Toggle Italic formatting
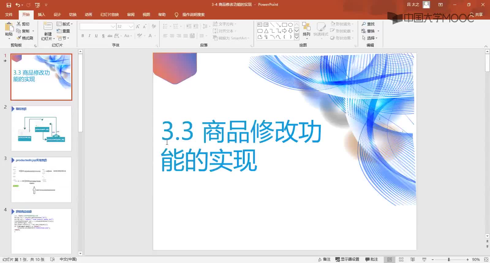Viewport: 490px width, 263px height. tap(89, 36)
